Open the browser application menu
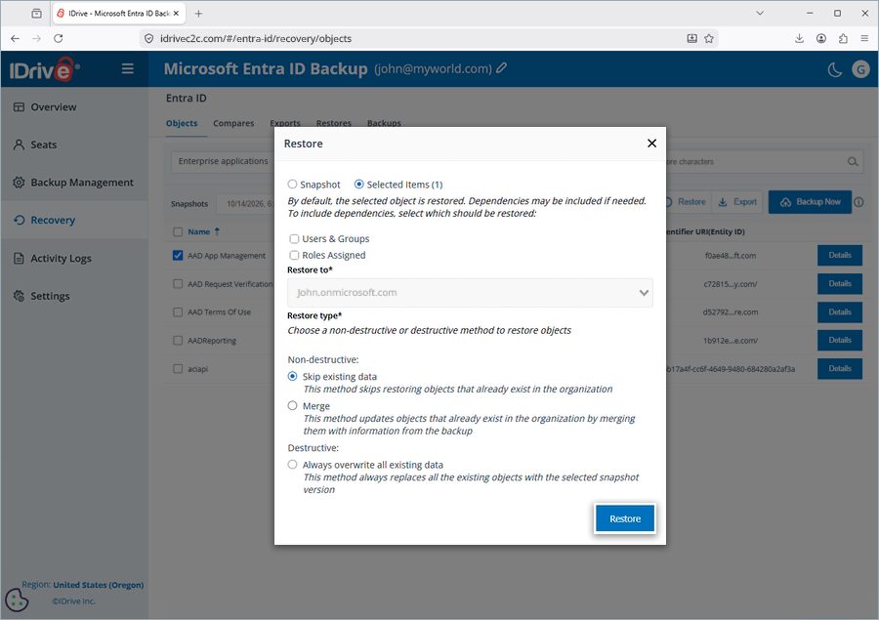Screen dimensions: 879x620 [864, 38]
